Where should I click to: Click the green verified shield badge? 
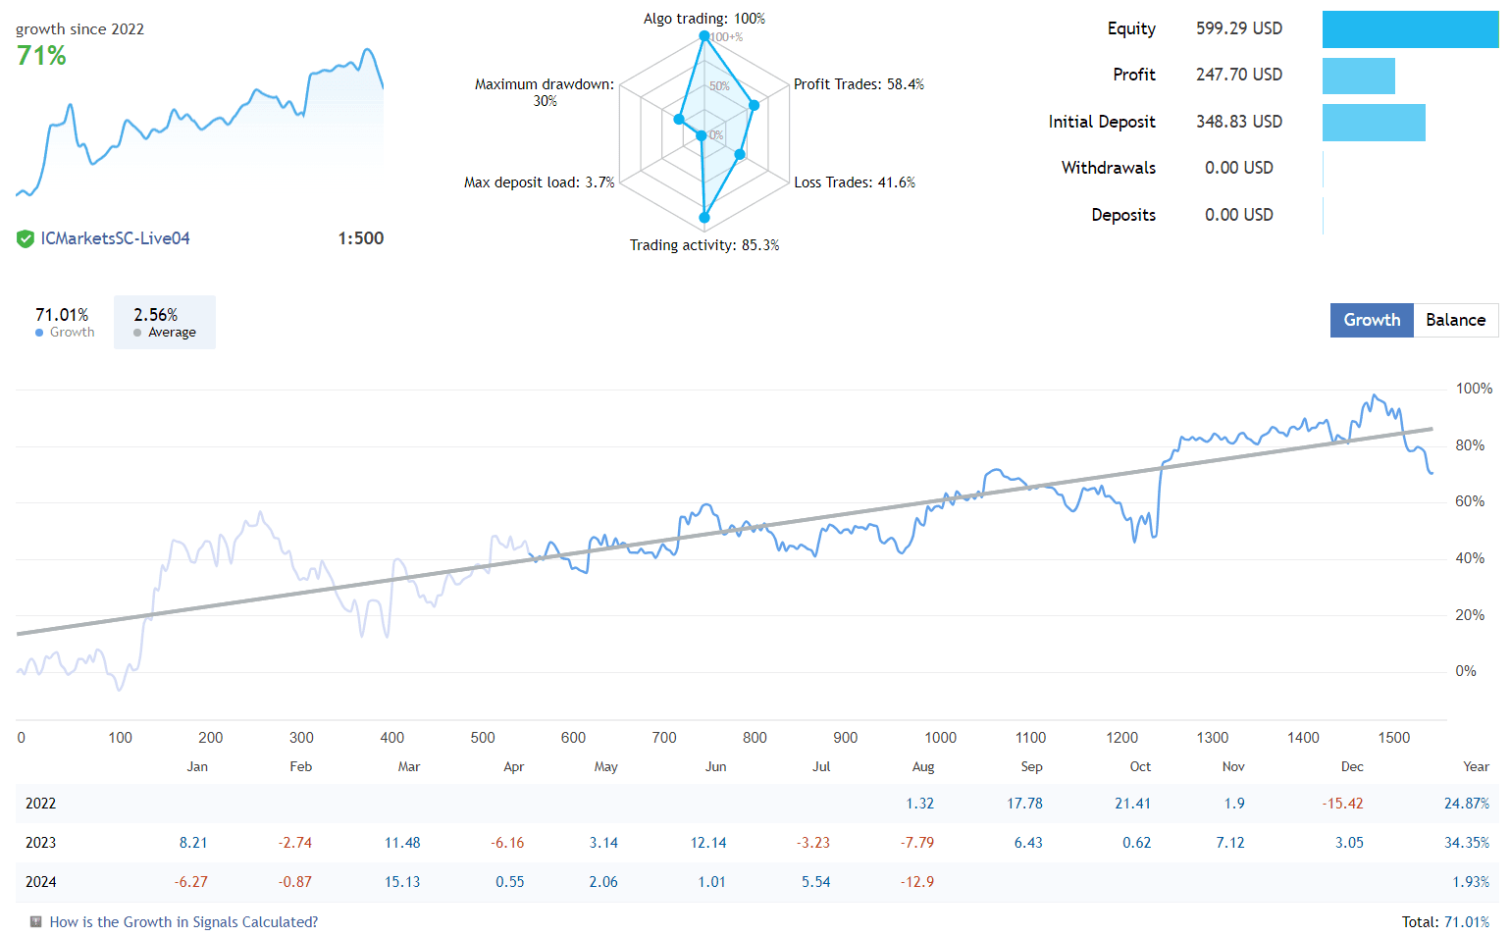click(x=25, y=238)
